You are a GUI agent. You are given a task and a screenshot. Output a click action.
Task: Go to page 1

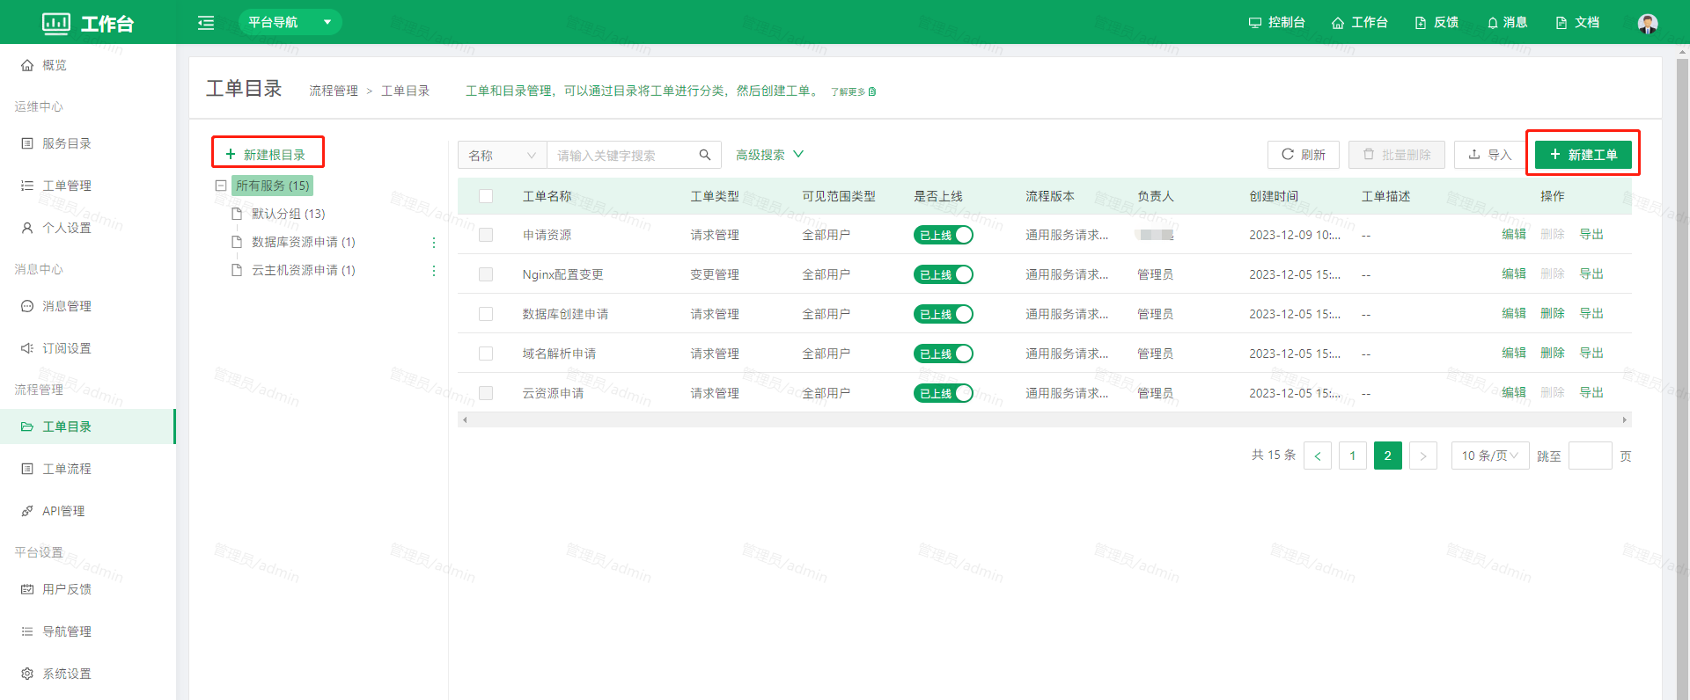(1353, 456)
